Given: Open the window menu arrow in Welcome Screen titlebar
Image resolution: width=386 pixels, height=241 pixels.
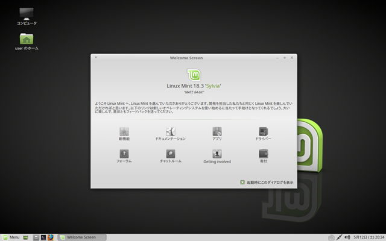Looking at the screenshot, I should (x=96, y=58).
